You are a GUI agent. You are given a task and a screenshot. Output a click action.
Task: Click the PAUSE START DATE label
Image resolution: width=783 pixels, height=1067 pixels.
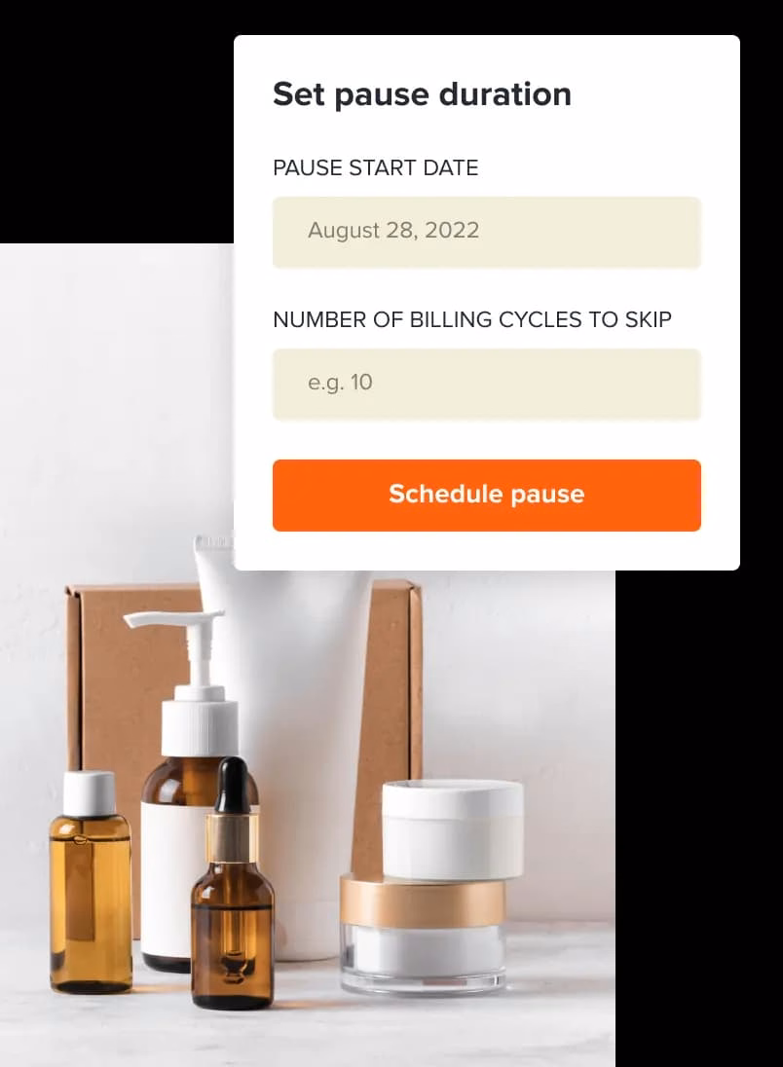375,167
